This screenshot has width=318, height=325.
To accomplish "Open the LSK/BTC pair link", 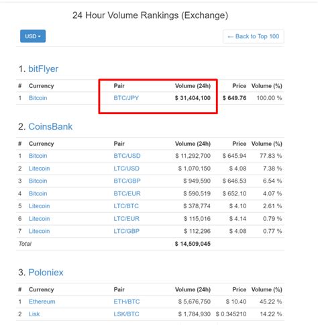I will pyautogui.click(x=126, y=314).
